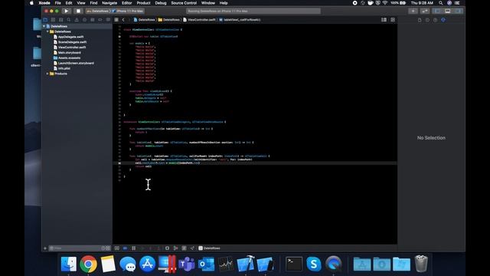
Task: Click DeleteRows project in jump bar
Action: pos(145,20)
